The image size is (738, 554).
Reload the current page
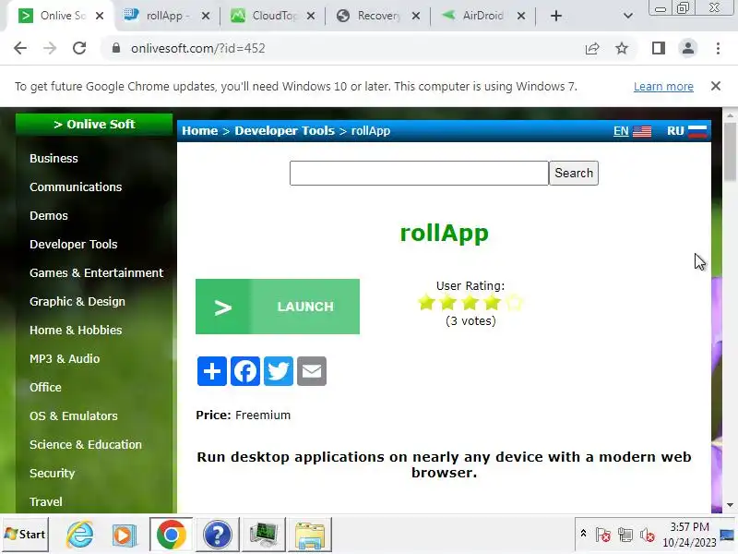pos(79,48)
